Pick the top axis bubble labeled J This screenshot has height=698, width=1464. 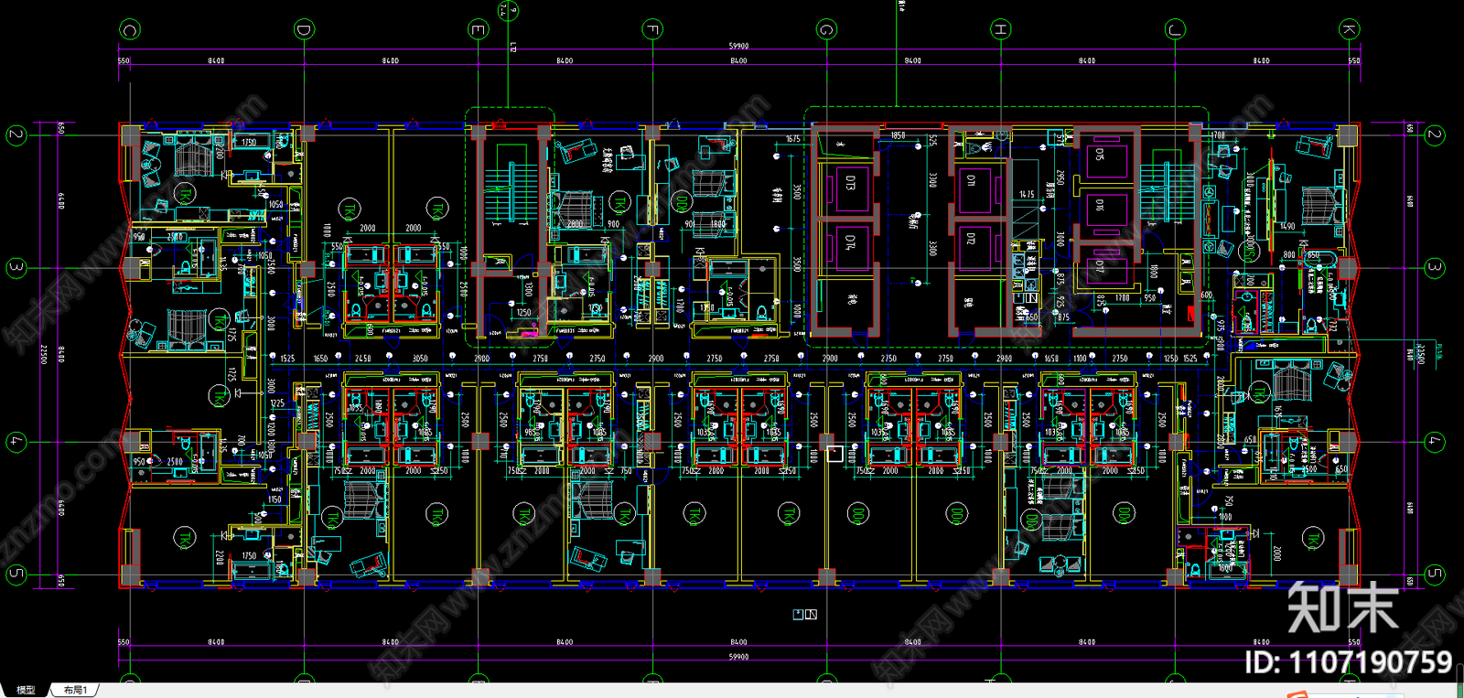click(x=1175, y=30)
